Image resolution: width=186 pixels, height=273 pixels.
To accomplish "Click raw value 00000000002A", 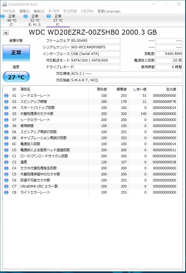I will coord(164,156).
